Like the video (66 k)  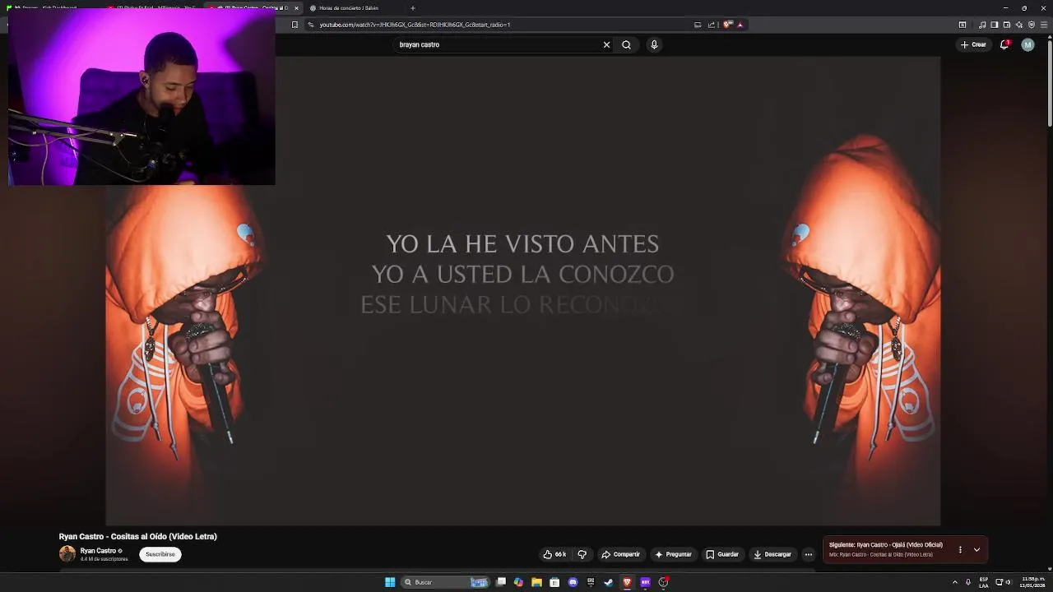click(554, 554)
